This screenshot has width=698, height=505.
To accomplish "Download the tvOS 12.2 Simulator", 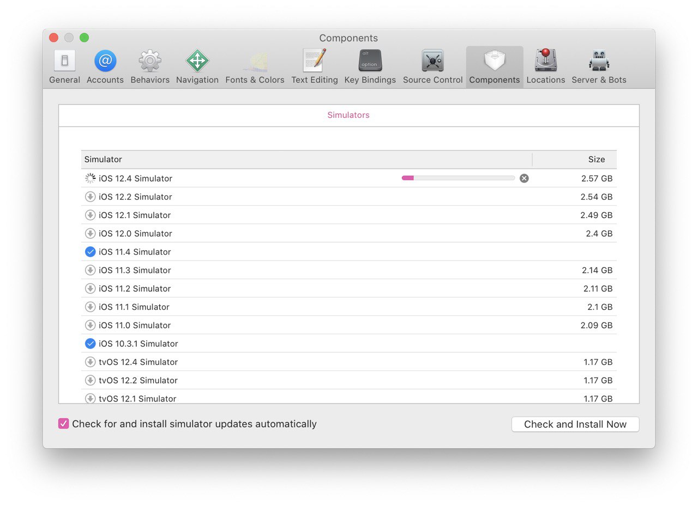I will coord(91,380).
